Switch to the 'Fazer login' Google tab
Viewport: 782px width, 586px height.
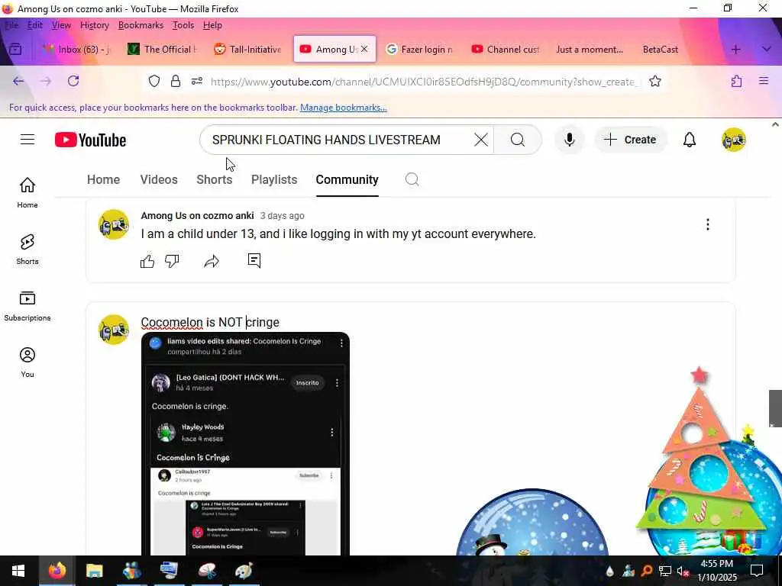pos(420,50)
